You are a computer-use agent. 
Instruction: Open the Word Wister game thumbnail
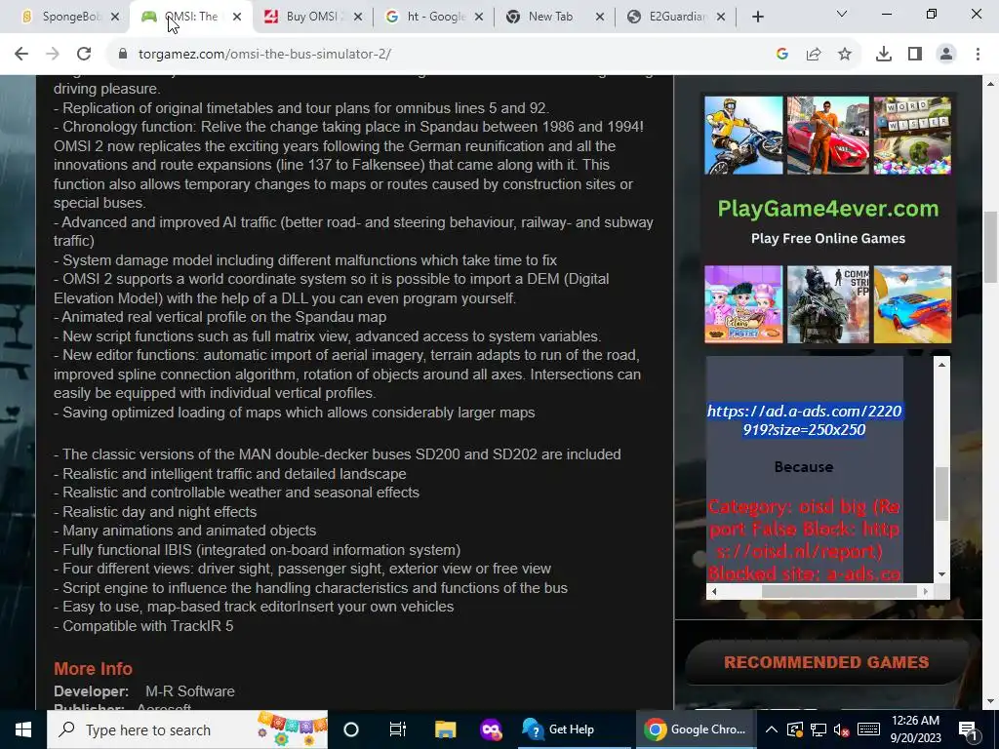click(912, 135)
